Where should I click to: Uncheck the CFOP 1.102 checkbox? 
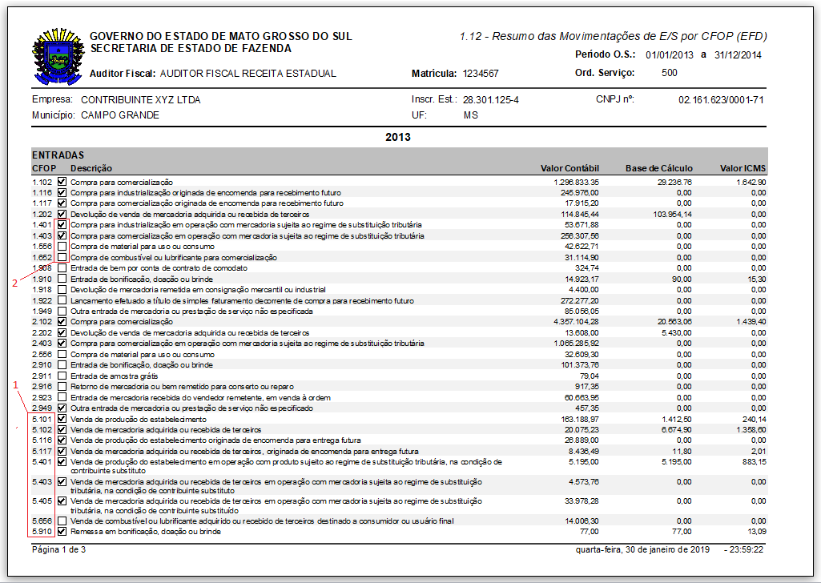62,183
